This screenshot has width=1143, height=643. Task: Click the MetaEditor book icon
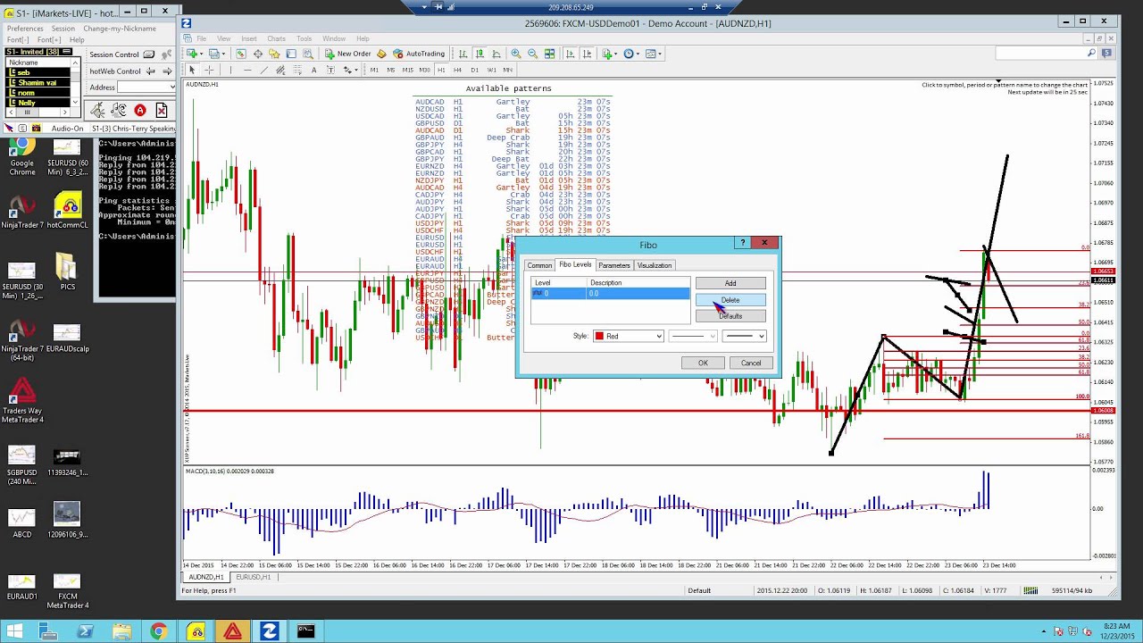pyautogui.click(x=382, y=54)
